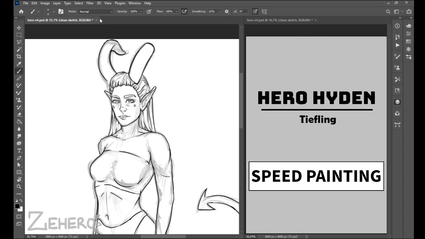Select the Pen tool
This screenshot has height=239, width=425.
tap(19, 158)
